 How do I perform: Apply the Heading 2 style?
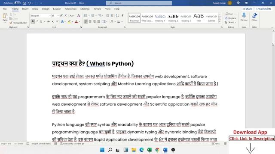(x=173, y=18)
